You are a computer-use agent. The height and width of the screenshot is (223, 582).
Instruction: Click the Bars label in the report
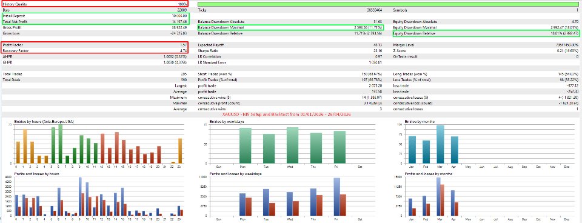coord(6,10)
